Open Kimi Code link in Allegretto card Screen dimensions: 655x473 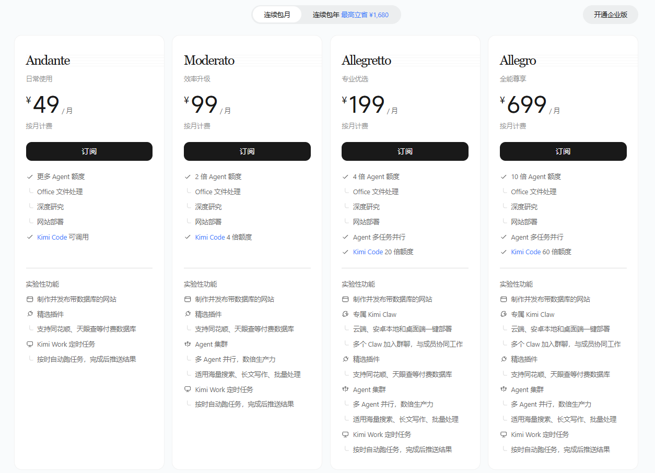368,252
